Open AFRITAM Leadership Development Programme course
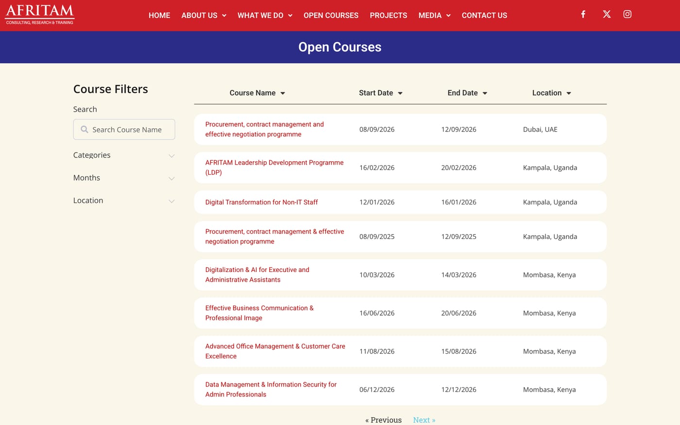 pos(274,168)
